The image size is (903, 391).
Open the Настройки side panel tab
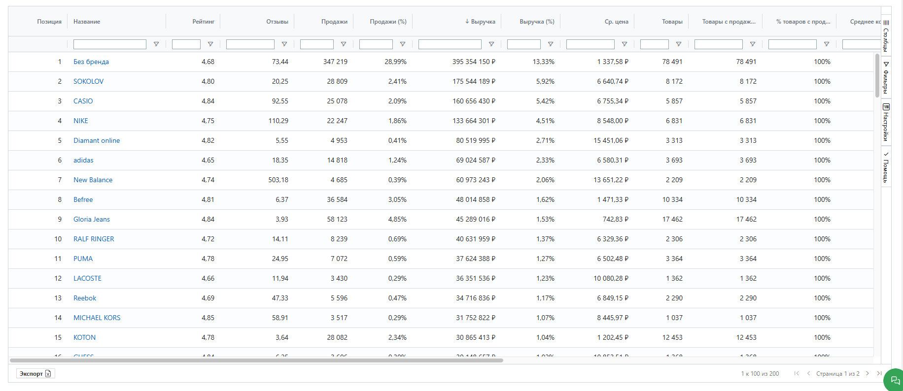(x=886, y=123)
